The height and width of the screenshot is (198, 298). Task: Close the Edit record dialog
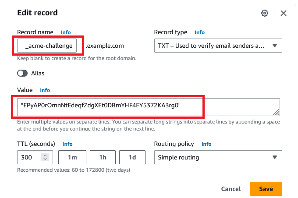coord(284,13)
